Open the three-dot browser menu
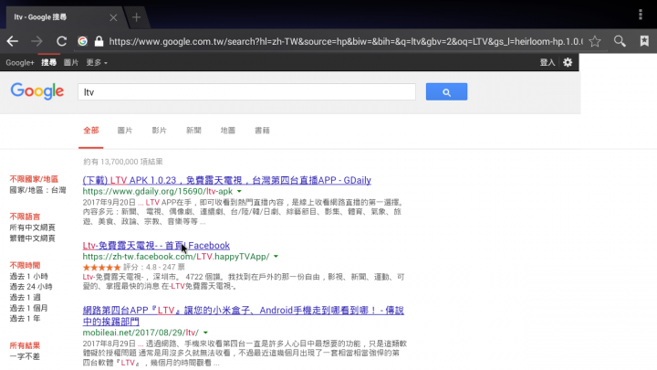657x370 pixels. tap(641, 15)
